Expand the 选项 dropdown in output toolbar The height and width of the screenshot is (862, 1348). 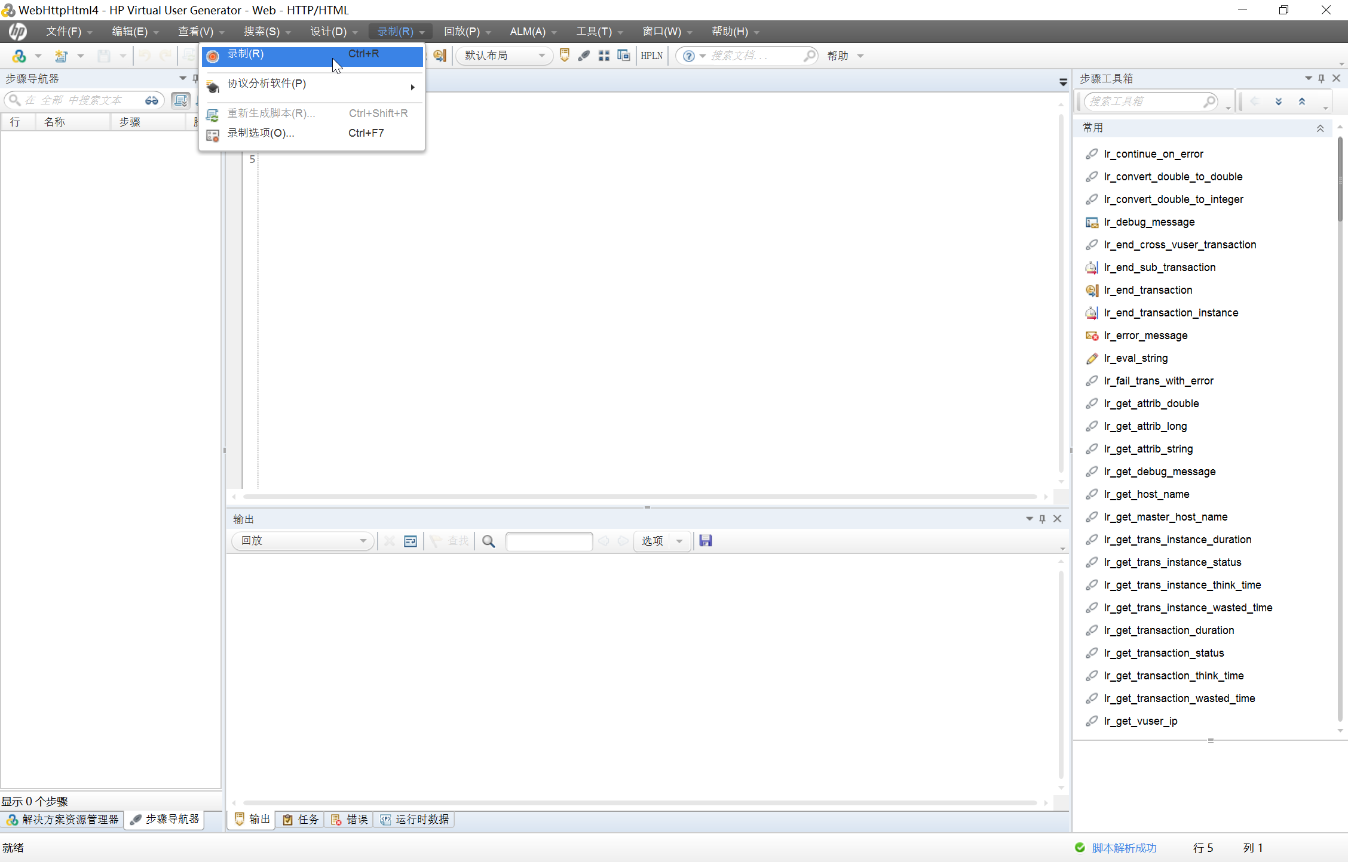point(678,541)
